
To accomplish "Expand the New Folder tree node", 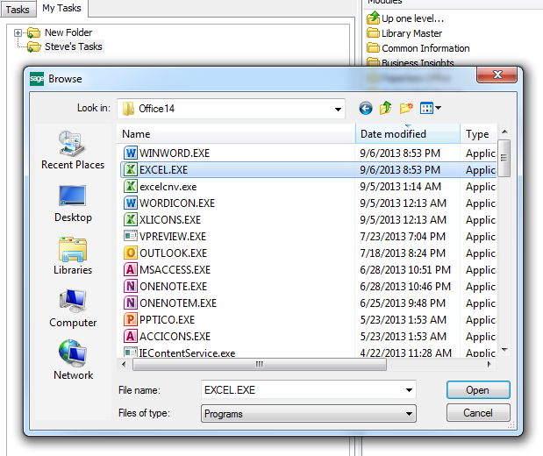I will tap(18, 33).
